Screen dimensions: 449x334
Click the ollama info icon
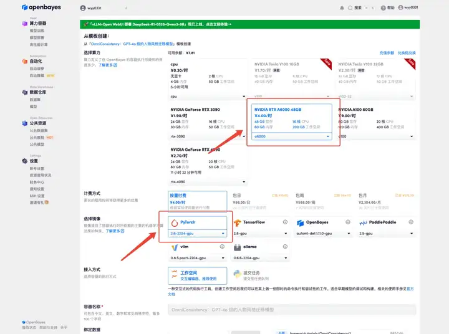tap(285, 246)
